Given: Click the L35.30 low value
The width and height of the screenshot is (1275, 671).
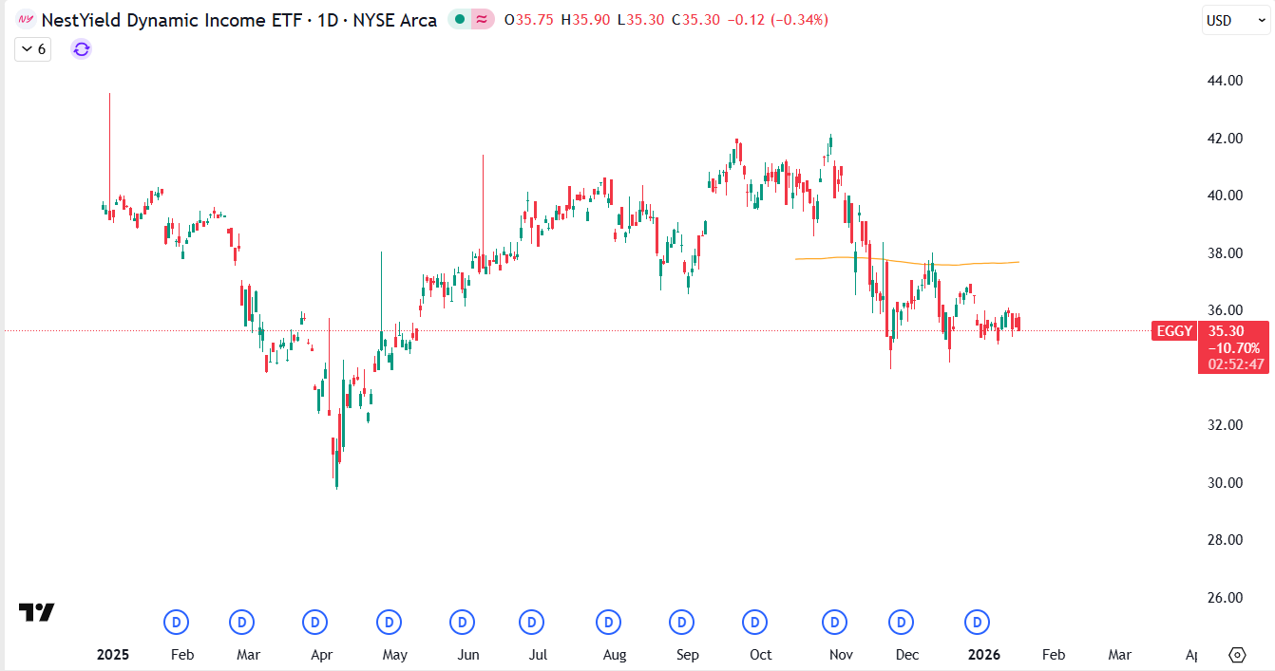Looking at the screenshot, I should [641, 20].
